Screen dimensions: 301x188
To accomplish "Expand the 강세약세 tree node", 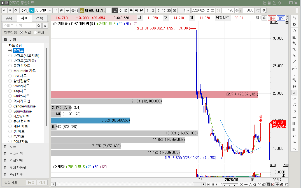I will click(x=6, y=161).
